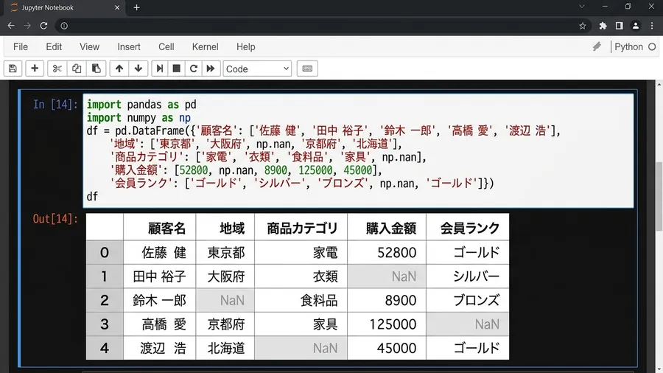
Task: Open the Kernel menu
Action: (205, 46)
